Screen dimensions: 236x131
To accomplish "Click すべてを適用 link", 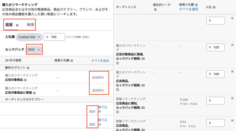I will point(188,9).
